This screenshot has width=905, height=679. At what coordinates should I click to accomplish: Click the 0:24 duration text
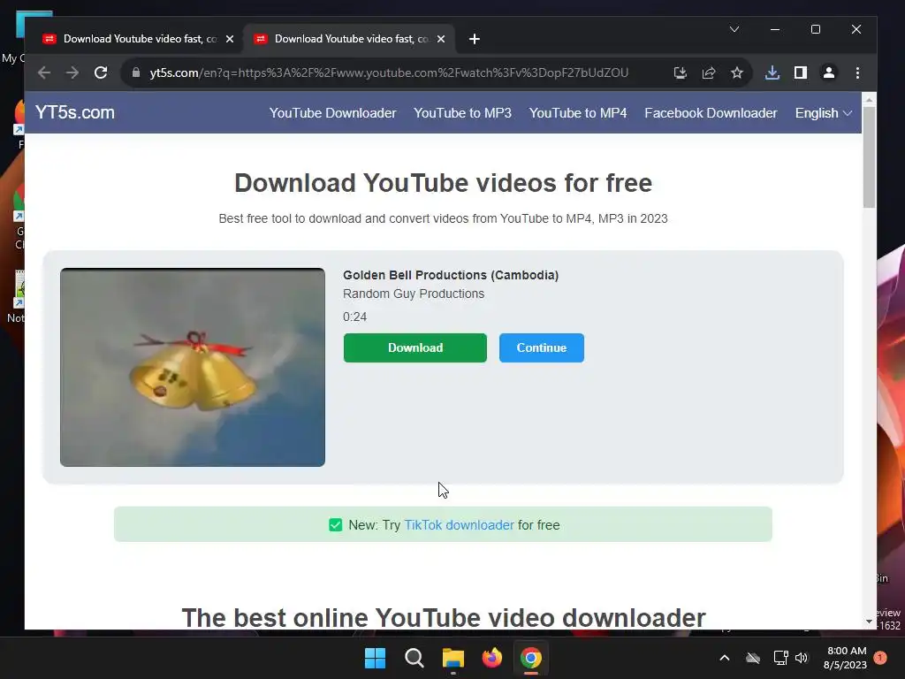pos(354,317)
